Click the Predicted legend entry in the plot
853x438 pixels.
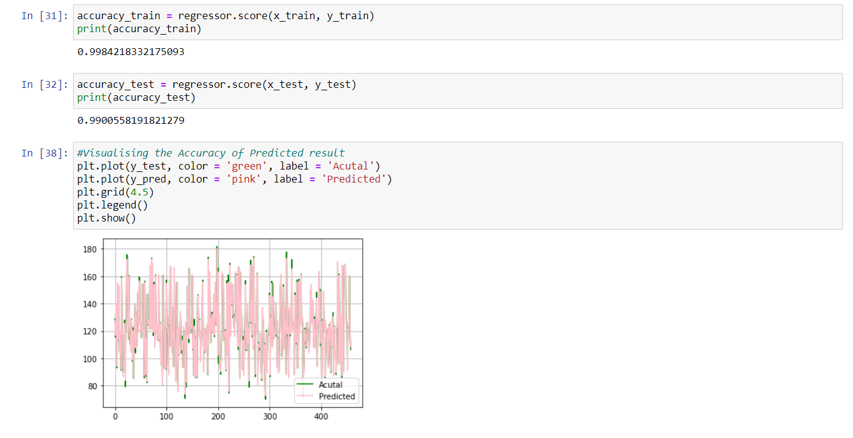click(326, 396)
